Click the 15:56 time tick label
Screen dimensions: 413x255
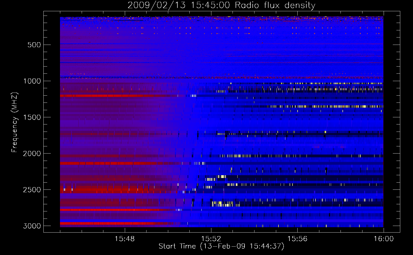(x=297, y=239)
